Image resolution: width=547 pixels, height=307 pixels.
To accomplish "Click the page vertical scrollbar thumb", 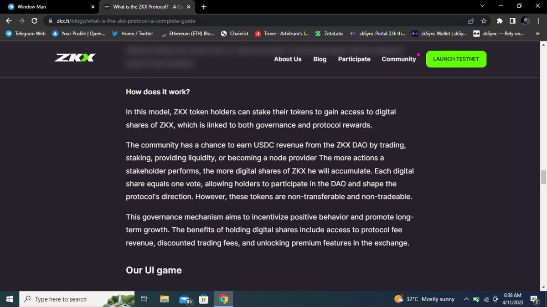I will (543, 177).
